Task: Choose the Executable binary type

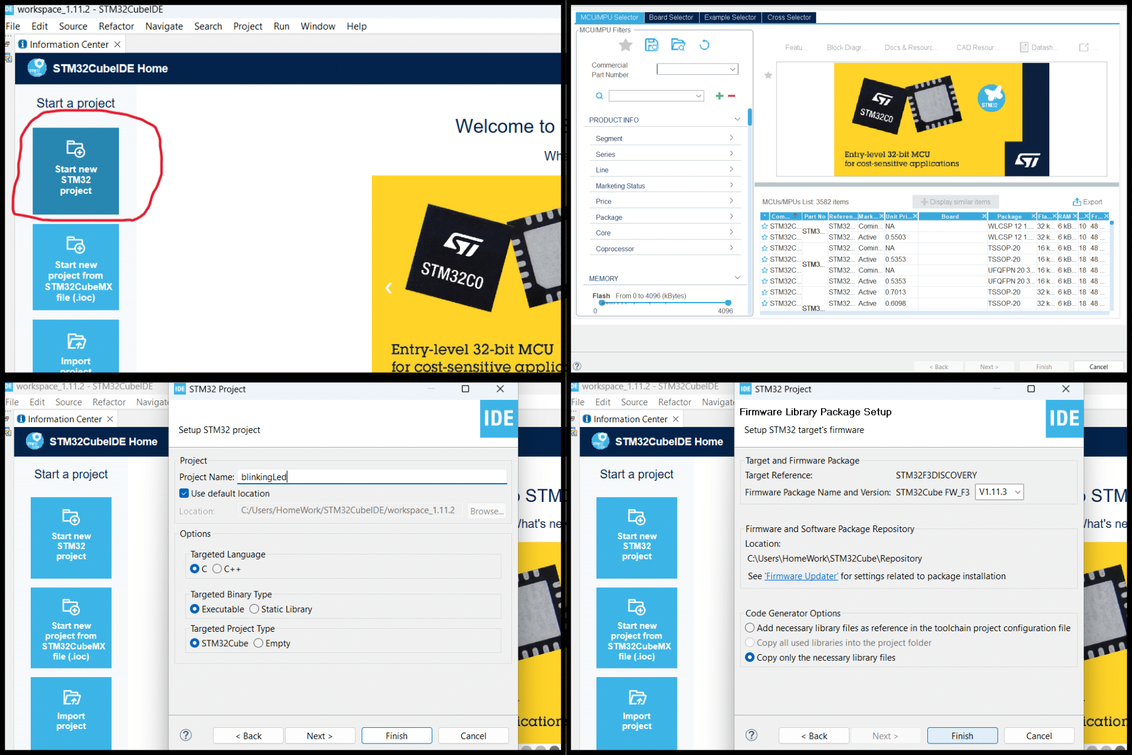Action: coord(194,609)
